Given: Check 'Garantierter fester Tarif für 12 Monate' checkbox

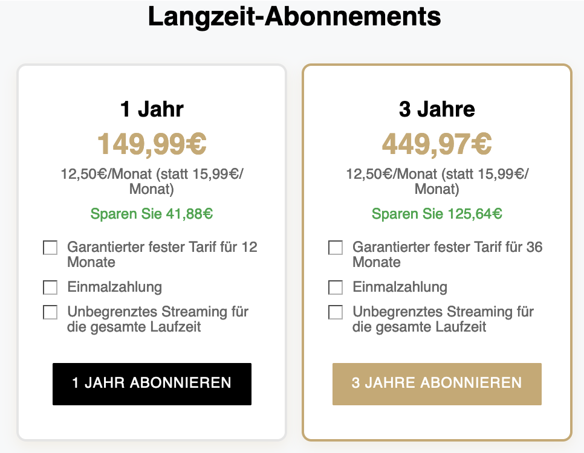Looking at the screenshot, I should click(x=50, y=248).
